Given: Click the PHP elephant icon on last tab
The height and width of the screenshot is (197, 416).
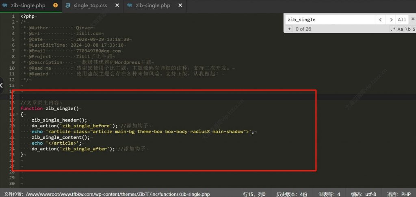Looking at the screenshot, I should click(x=130, y=5).
